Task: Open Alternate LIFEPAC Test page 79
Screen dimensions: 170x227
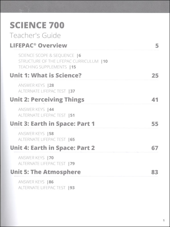Action: pos(46,164)
